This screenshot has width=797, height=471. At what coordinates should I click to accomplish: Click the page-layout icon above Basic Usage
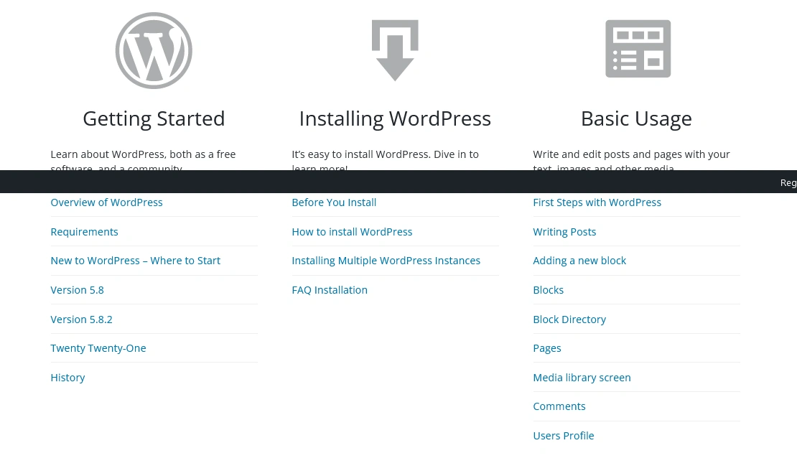pyautogui.click(x=638, y=48)
